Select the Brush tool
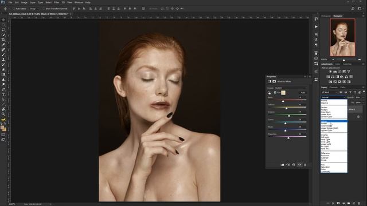Screen dimensions: 367x206 pyautogui.click(x=3, y=55)
